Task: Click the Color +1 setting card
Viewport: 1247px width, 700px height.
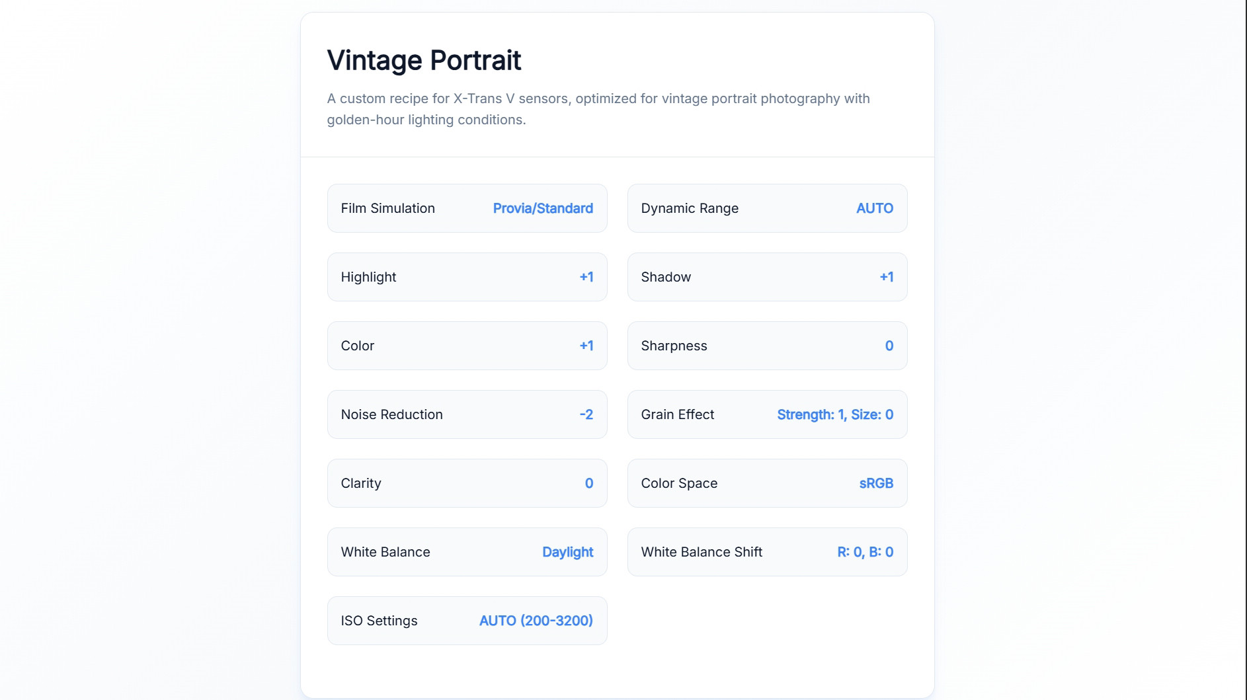Action: coord(467,346)
